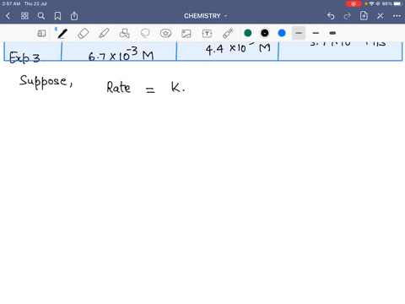Select the Text box tool
The height and width of the screenshot is (304, 405).
coord(207,34)
